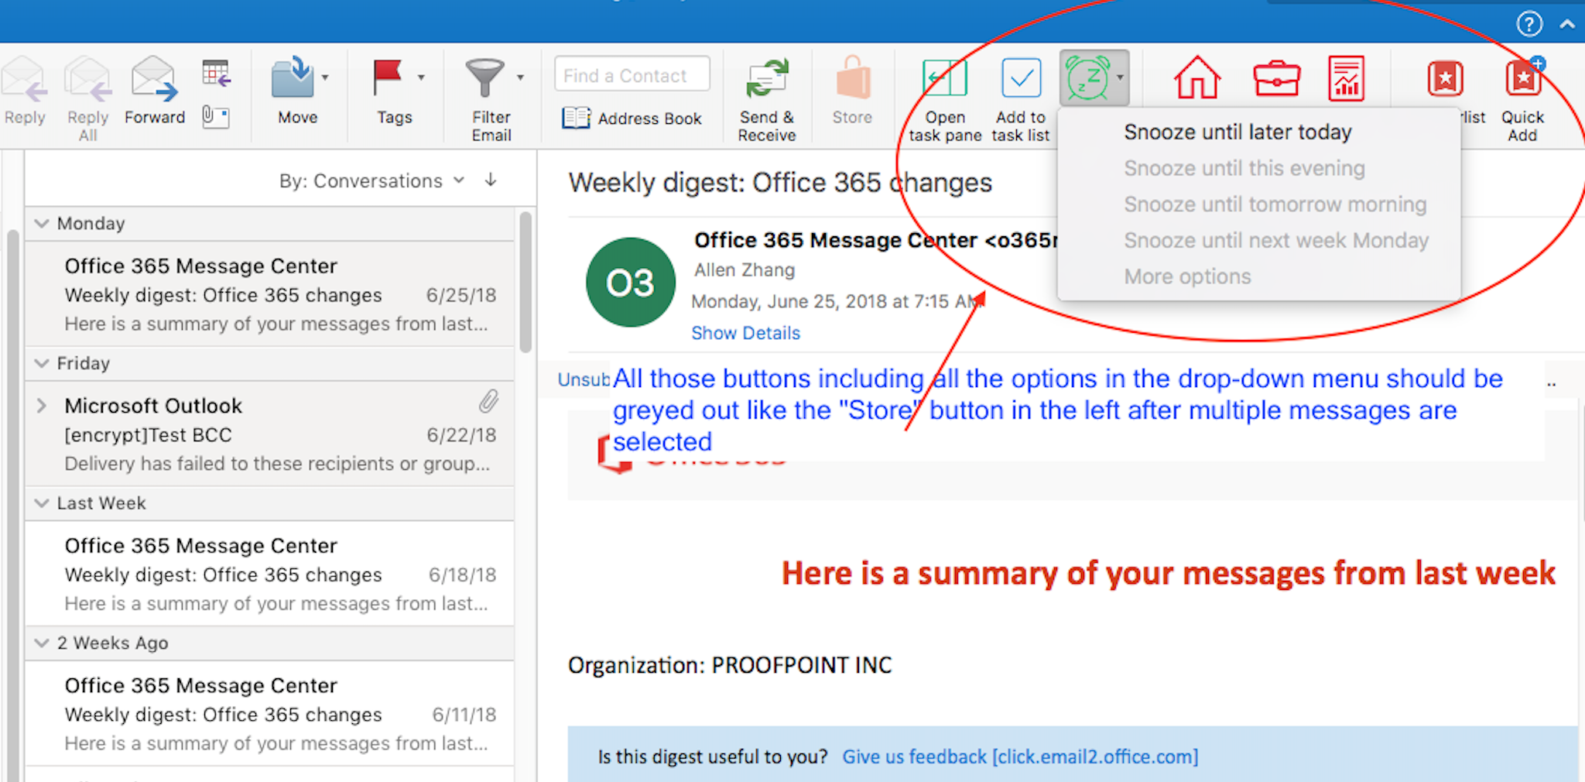
Task: Click the green Snooze alarm clock icon
Action: (x=1087, y=77)
